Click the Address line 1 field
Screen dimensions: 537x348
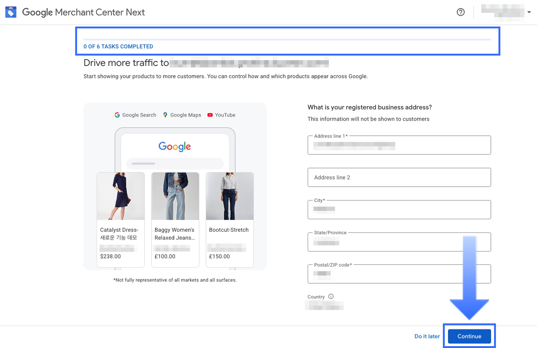(399, 145)
